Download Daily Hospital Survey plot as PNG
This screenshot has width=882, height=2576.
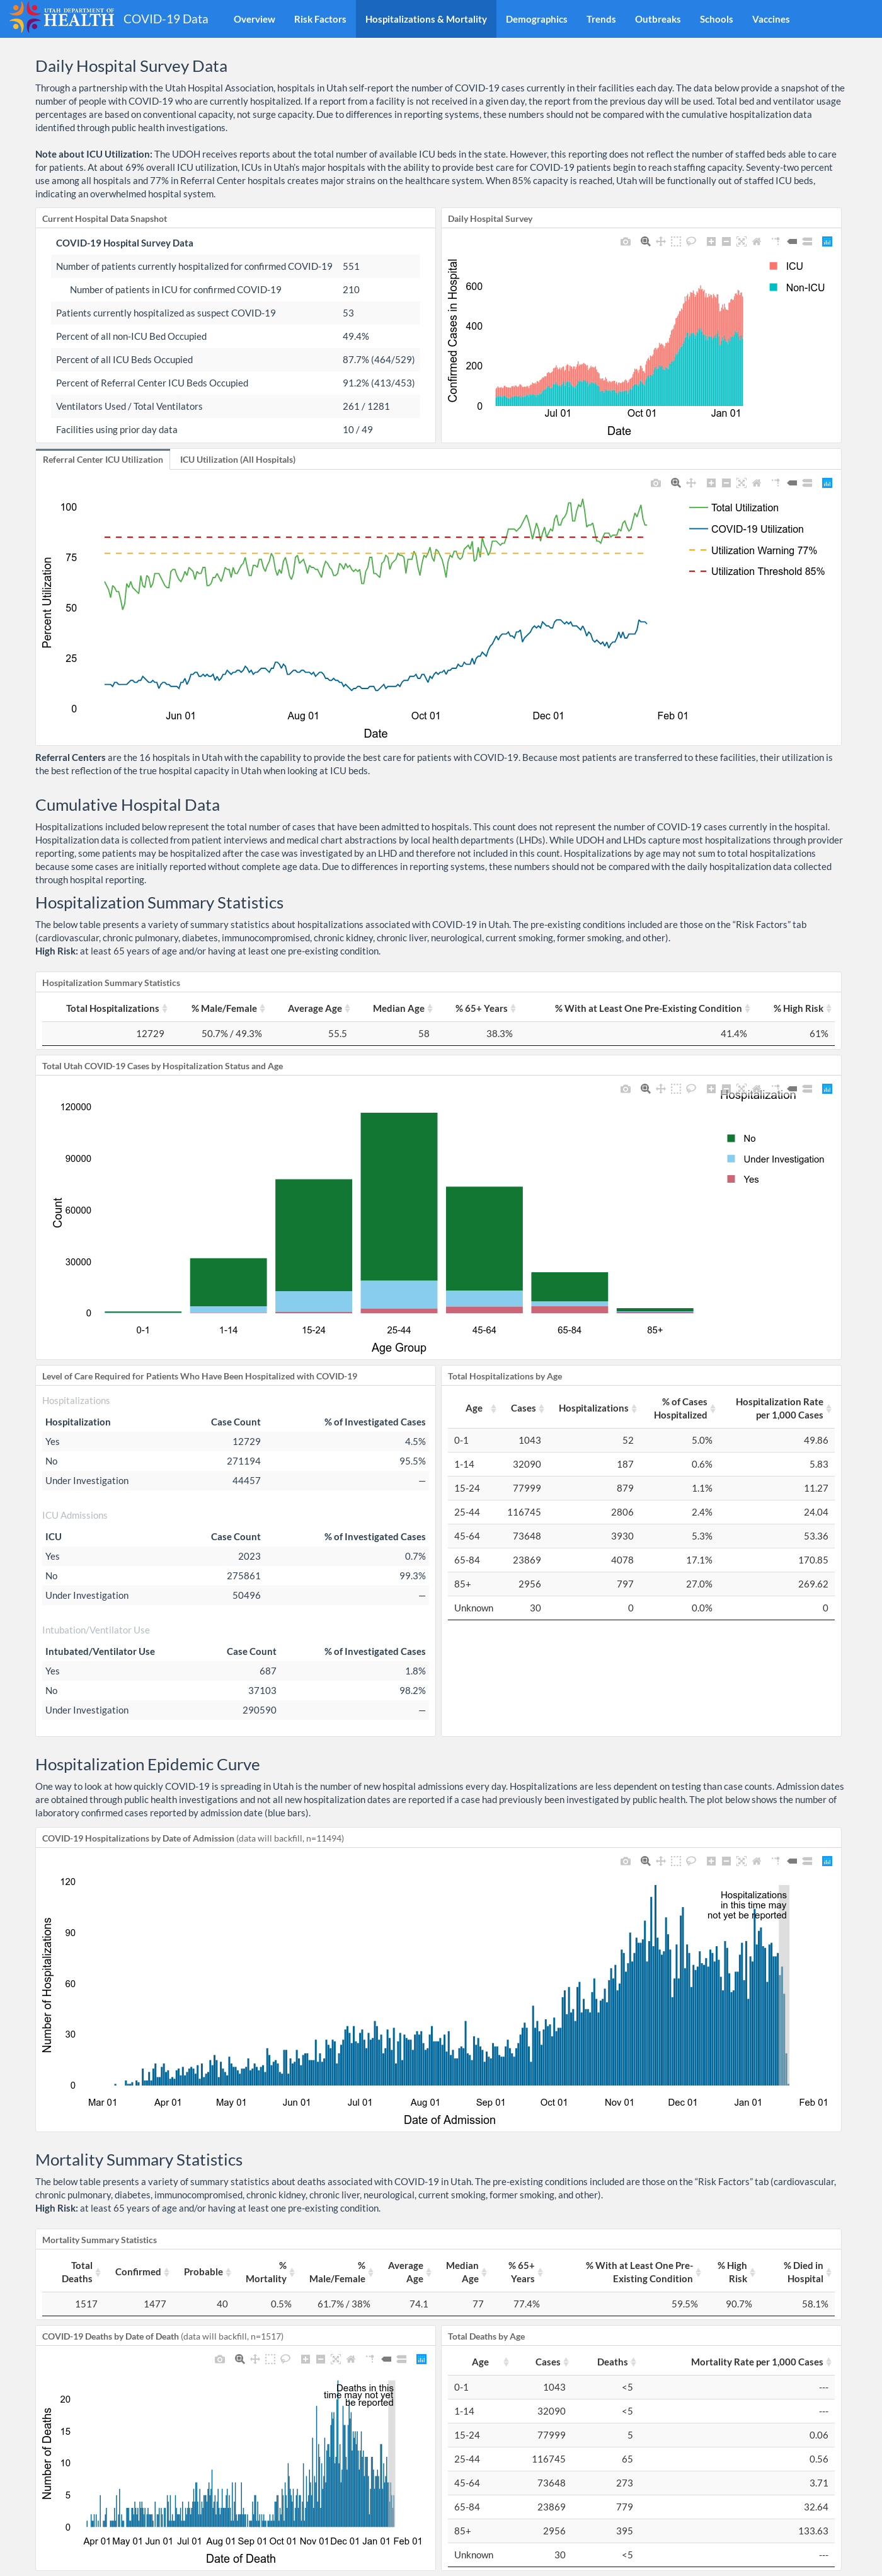point(626,242)
